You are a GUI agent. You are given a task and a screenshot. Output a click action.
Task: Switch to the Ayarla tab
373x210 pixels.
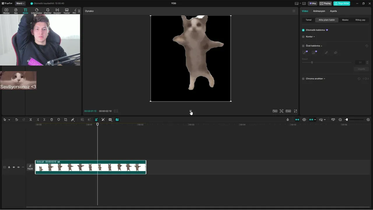(x=333, y=11)
